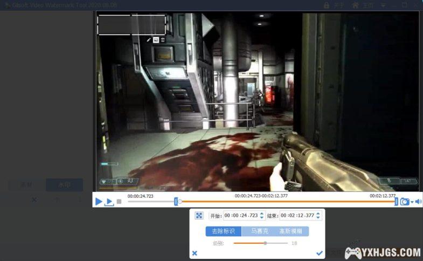Stop video playback
Screen dimensions: 423x261
pyautogui.click(x=119, y=202)
